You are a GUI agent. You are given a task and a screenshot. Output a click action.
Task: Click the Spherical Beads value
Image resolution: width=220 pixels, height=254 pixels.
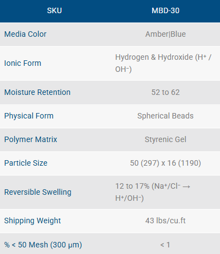click(165, 116)
